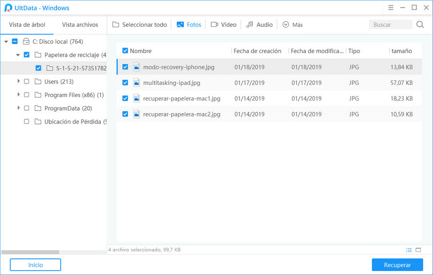Click the Papelera de reciclaje folder icon
Screen dimensions: 433x275
point(38,55)
